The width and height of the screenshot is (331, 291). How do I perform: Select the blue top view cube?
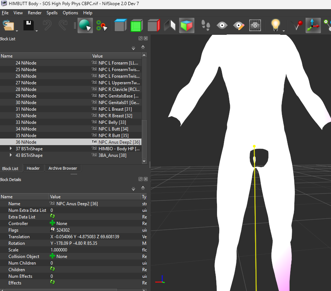click(120, 25)
